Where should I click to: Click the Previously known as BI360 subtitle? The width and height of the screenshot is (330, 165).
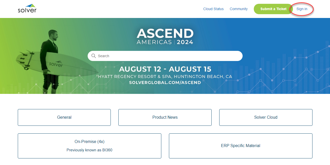(x=89, y=150)
